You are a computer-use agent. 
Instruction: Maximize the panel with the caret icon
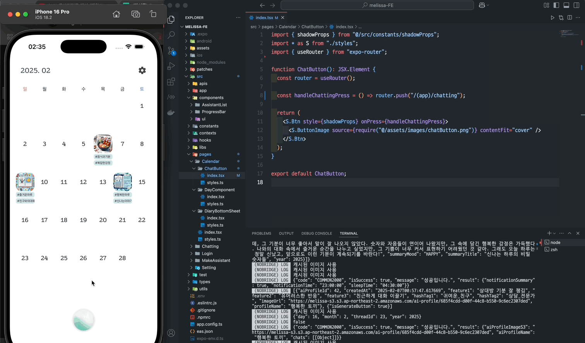(x=570, y=233)
